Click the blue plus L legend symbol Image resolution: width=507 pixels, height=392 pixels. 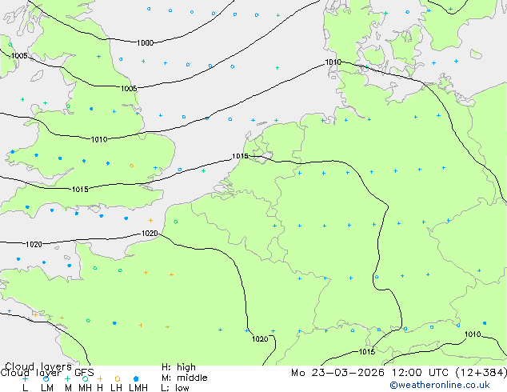[x=26, y=378]
